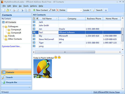Image resolution: width=125 pixels, height=94 pixels.
Task: Open the search text combo box
Action: coord(74,10)
